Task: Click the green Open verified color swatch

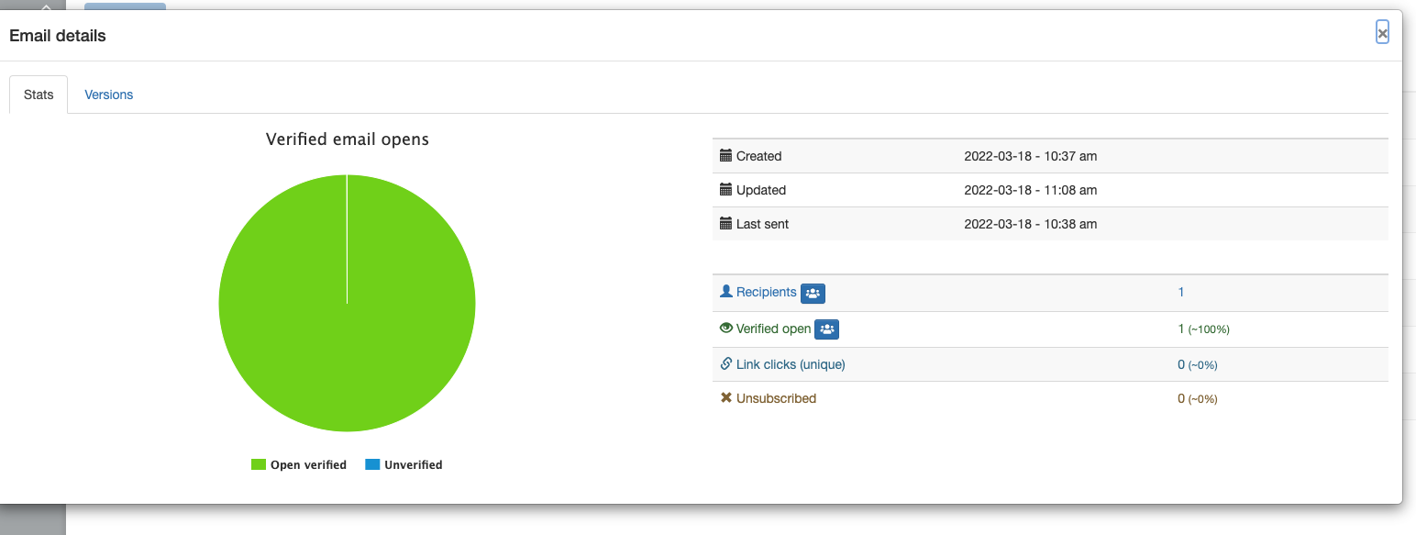Action: (x=259, y=465)
